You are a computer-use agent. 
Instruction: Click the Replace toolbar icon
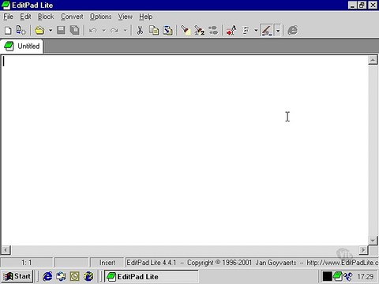(213, 31)
